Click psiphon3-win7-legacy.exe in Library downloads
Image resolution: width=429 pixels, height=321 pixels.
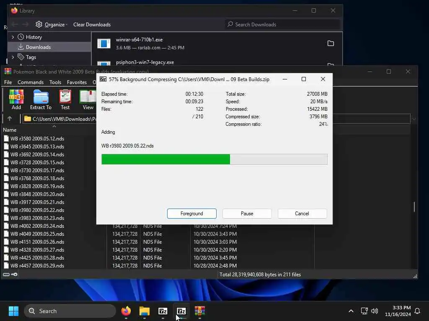click(145, 62)
